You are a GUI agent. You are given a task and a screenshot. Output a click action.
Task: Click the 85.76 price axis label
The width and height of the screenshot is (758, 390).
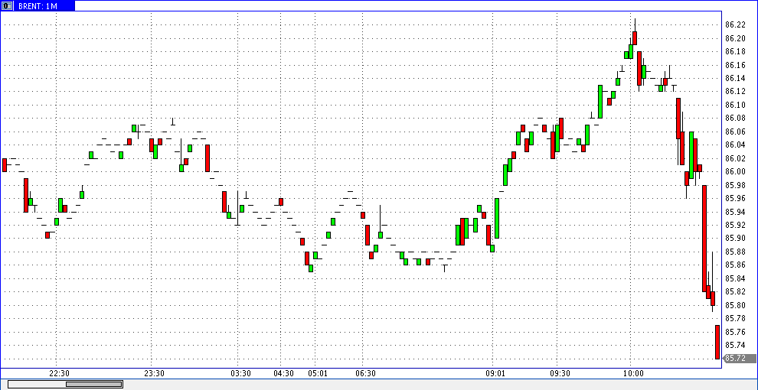pyautogui.click(x=735, y=332)
